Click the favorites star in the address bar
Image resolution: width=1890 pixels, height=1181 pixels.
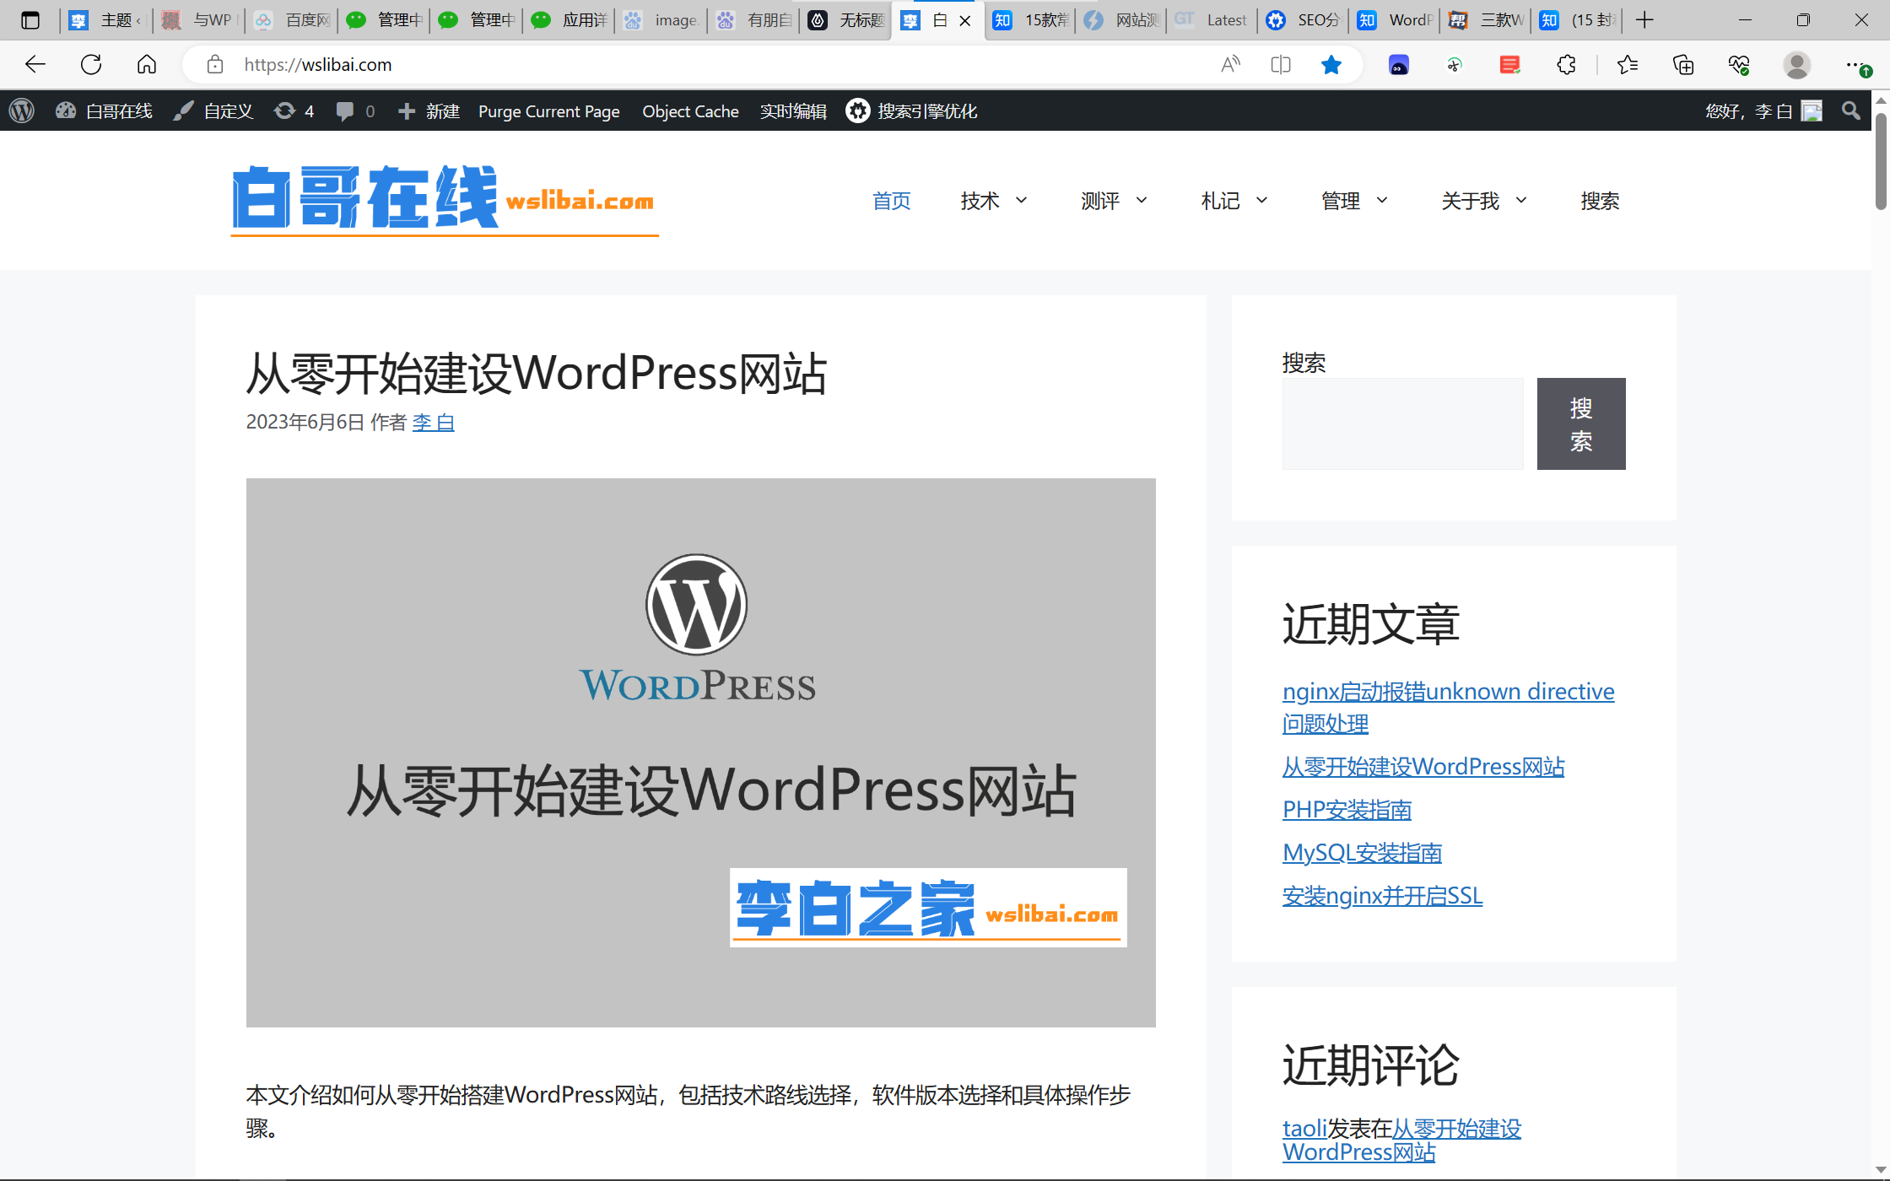pos(1331,65)
